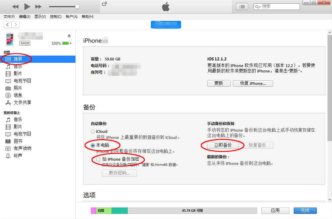332x219 pixels.
Task: Open the 控制(C) menu
Action: pyautogui.click(x=56, y=17)
